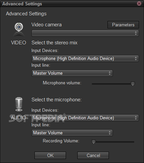Click the Advanced Settings title bar text
Screen dimensions: 144x163
[22, 4]
